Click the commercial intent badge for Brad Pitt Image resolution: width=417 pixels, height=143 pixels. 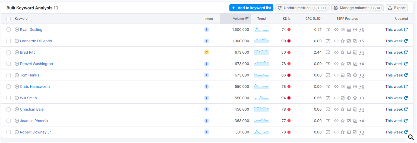[x=206, y=52]
